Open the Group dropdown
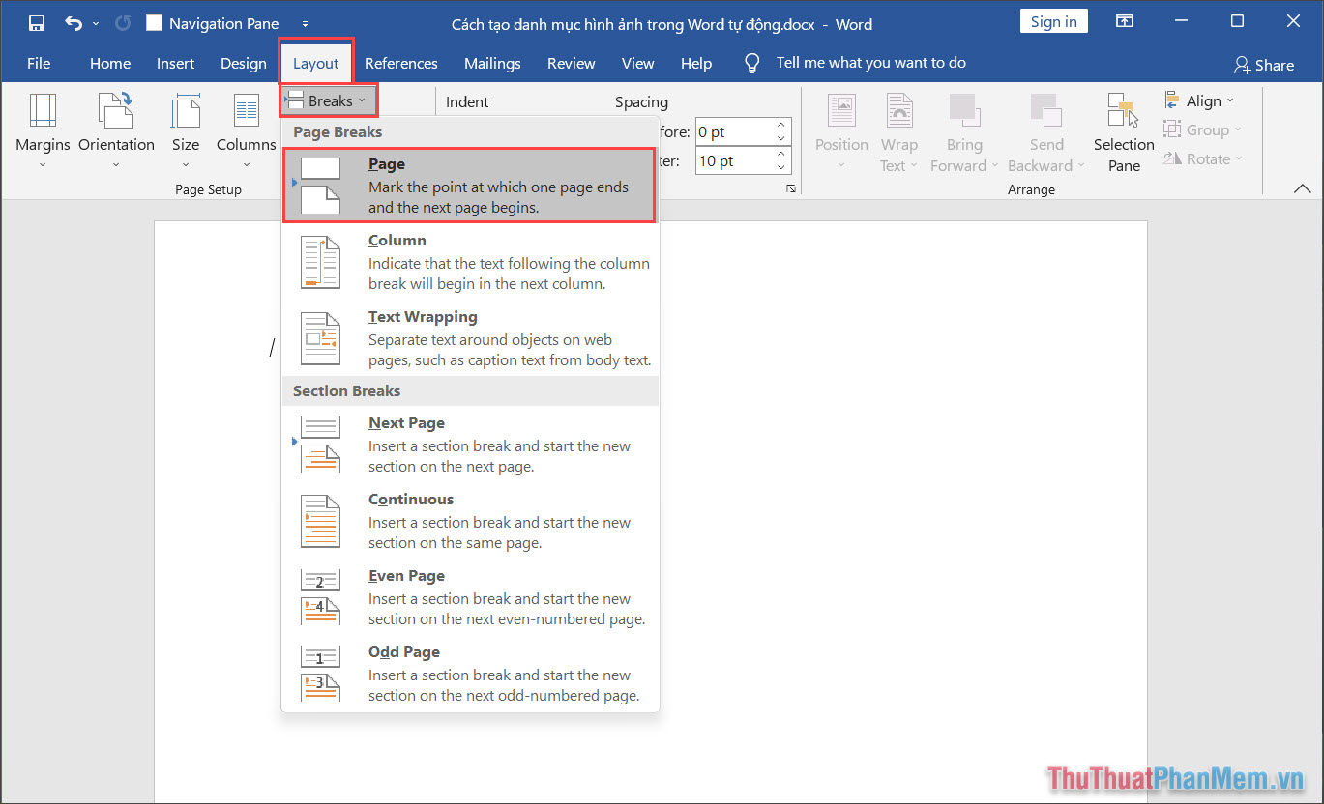The image size is (1324, 804). coord(1202,129)
